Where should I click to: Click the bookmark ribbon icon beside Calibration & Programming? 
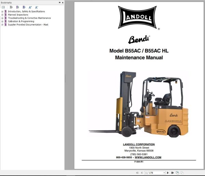[x=5, y=21]
